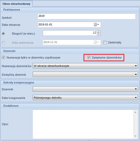Toggle Numeracja tylko w dzienniku cząstkowym
This screenshot has width=140, height=141.
click(4, 58)
